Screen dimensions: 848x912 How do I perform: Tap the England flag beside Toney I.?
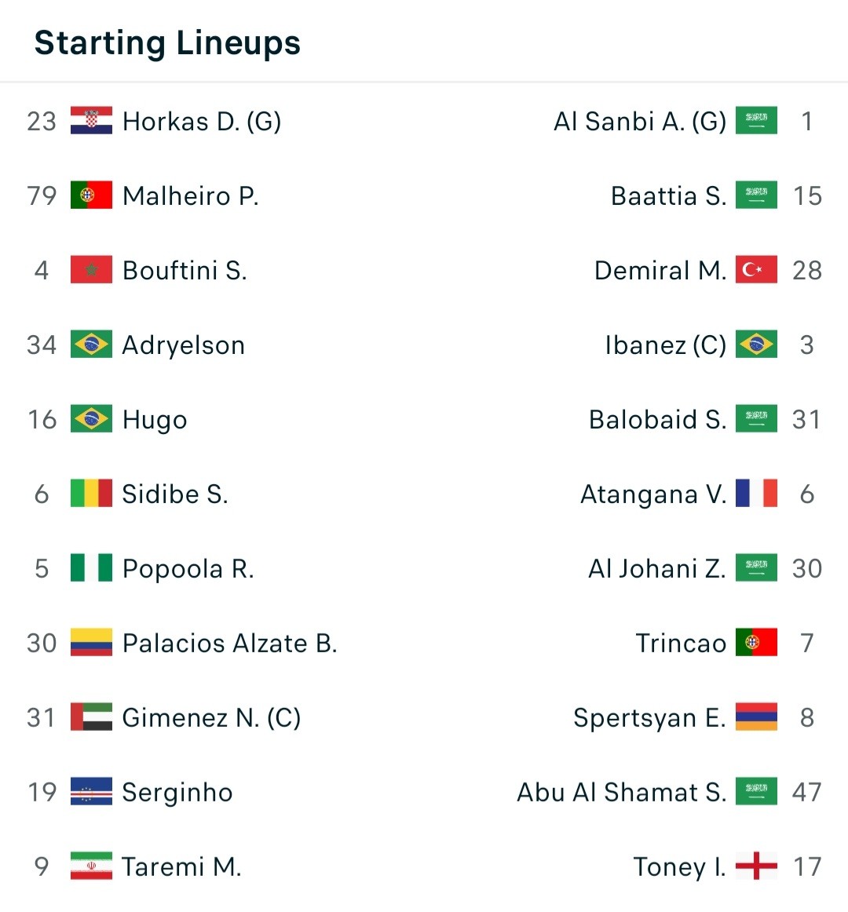tap(756, 866)
